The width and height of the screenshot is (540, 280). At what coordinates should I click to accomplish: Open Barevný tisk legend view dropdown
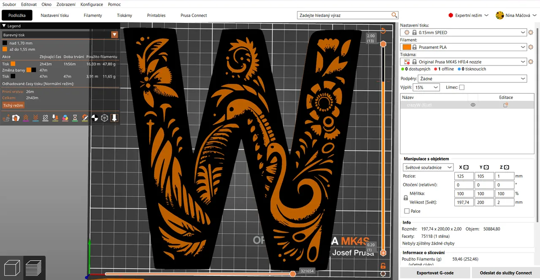point(60,35)
